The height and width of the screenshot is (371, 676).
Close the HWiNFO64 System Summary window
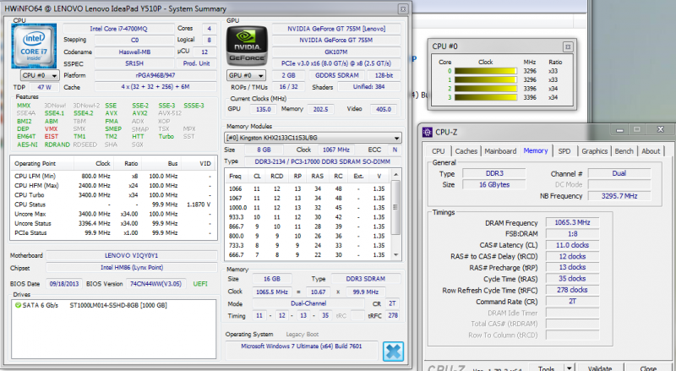(x=403, y=8)
